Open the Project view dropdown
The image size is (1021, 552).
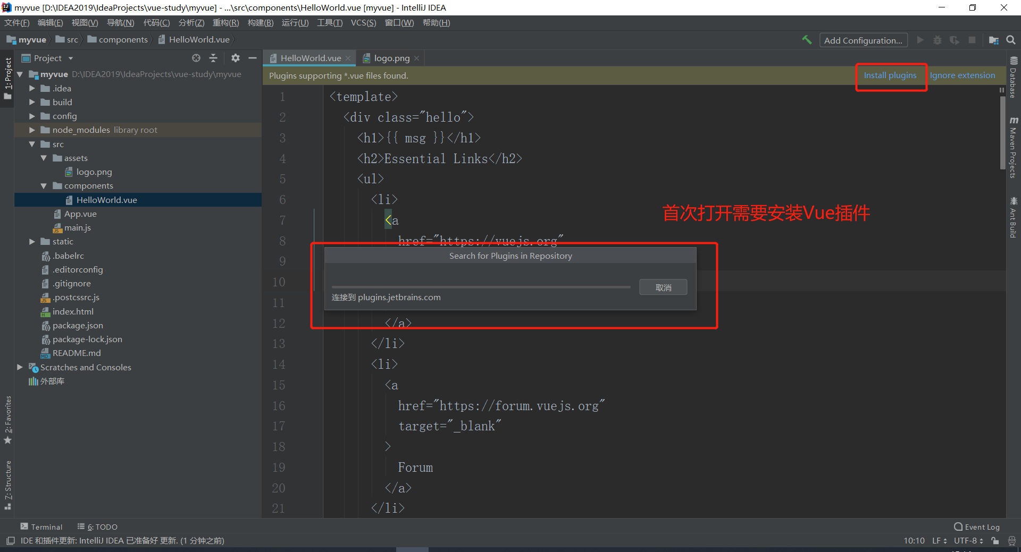tap(53, 58)
